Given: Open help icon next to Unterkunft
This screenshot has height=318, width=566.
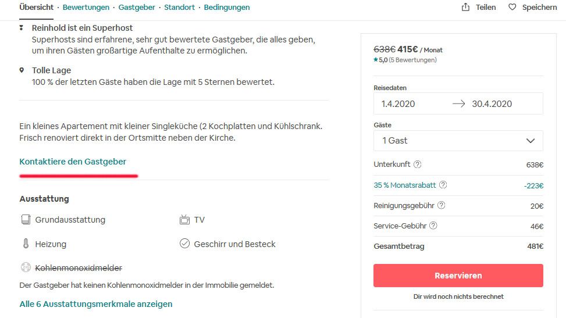Looking at the screenshot, I should tap(417, 165).
